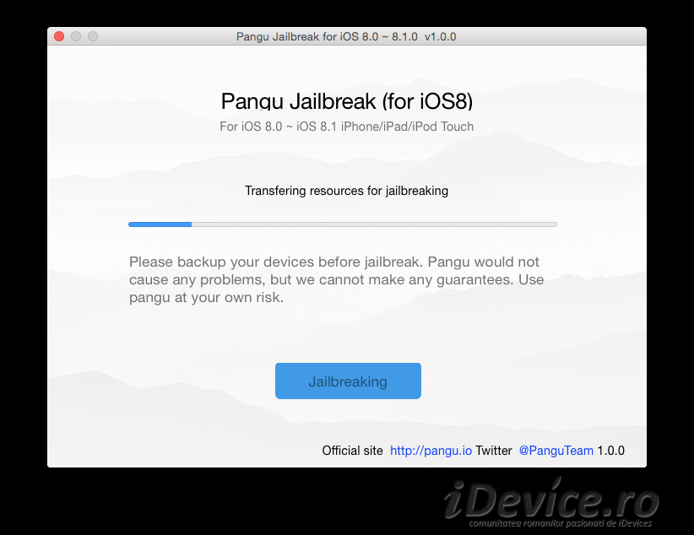Click the Pangu Jailbreak (for iOS8) heading

point(346,101)
